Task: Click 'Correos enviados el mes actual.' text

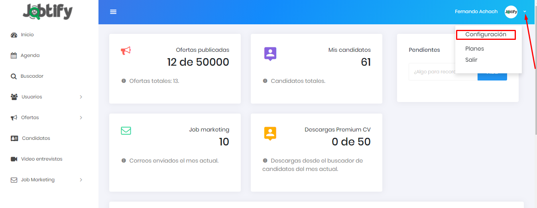Action: point(174,161)
